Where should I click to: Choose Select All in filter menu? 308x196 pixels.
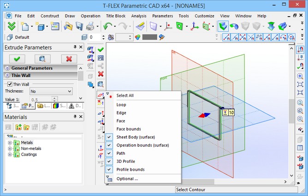(143, 96)
